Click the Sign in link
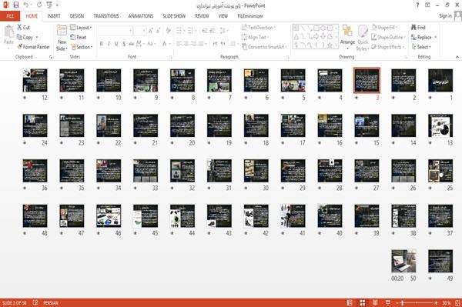Screen dimensions: 462x307 click(x=445, y=16)
